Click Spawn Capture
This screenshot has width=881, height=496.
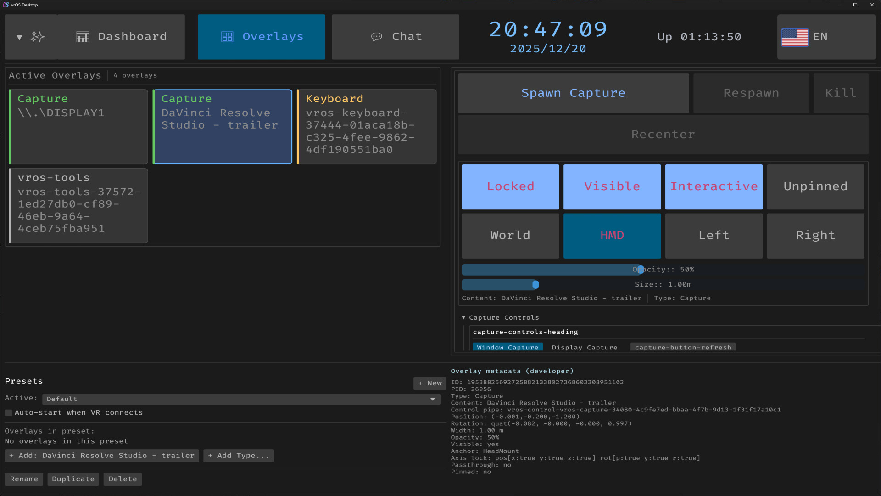[x=573, y=93]
